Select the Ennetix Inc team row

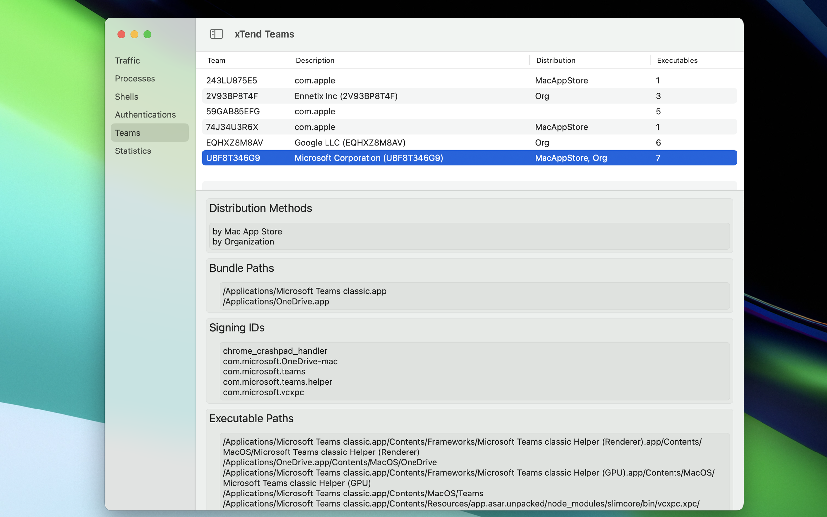click(346, 96)
